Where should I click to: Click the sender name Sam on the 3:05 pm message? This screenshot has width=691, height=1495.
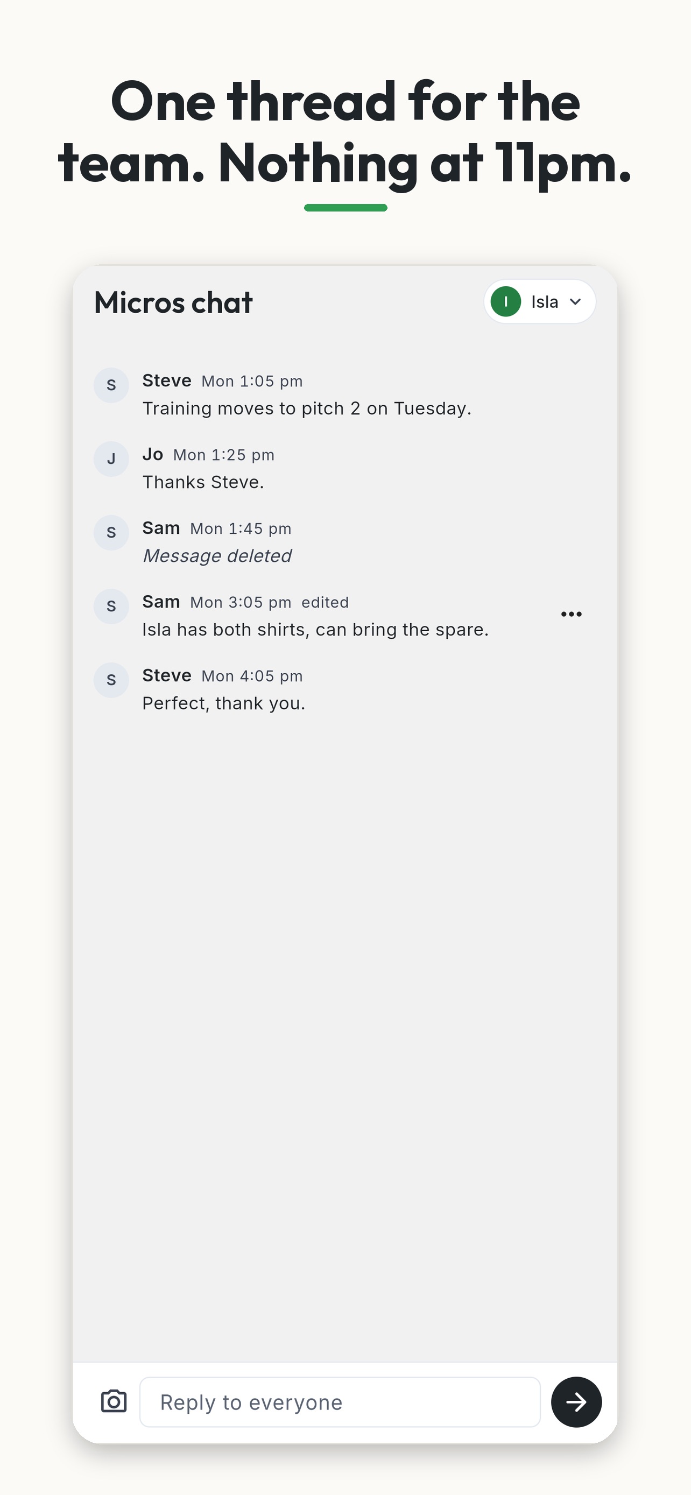[161, 602]
